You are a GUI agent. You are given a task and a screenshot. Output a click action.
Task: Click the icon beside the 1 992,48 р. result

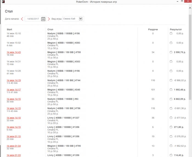171,90
